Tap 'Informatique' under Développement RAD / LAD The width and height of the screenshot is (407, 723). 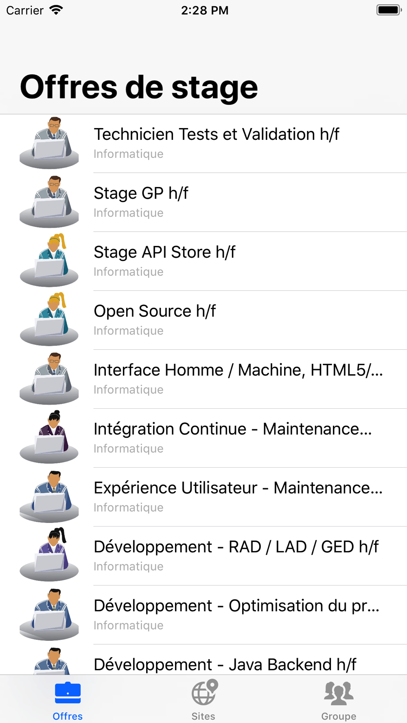click(x=129, y=567)
